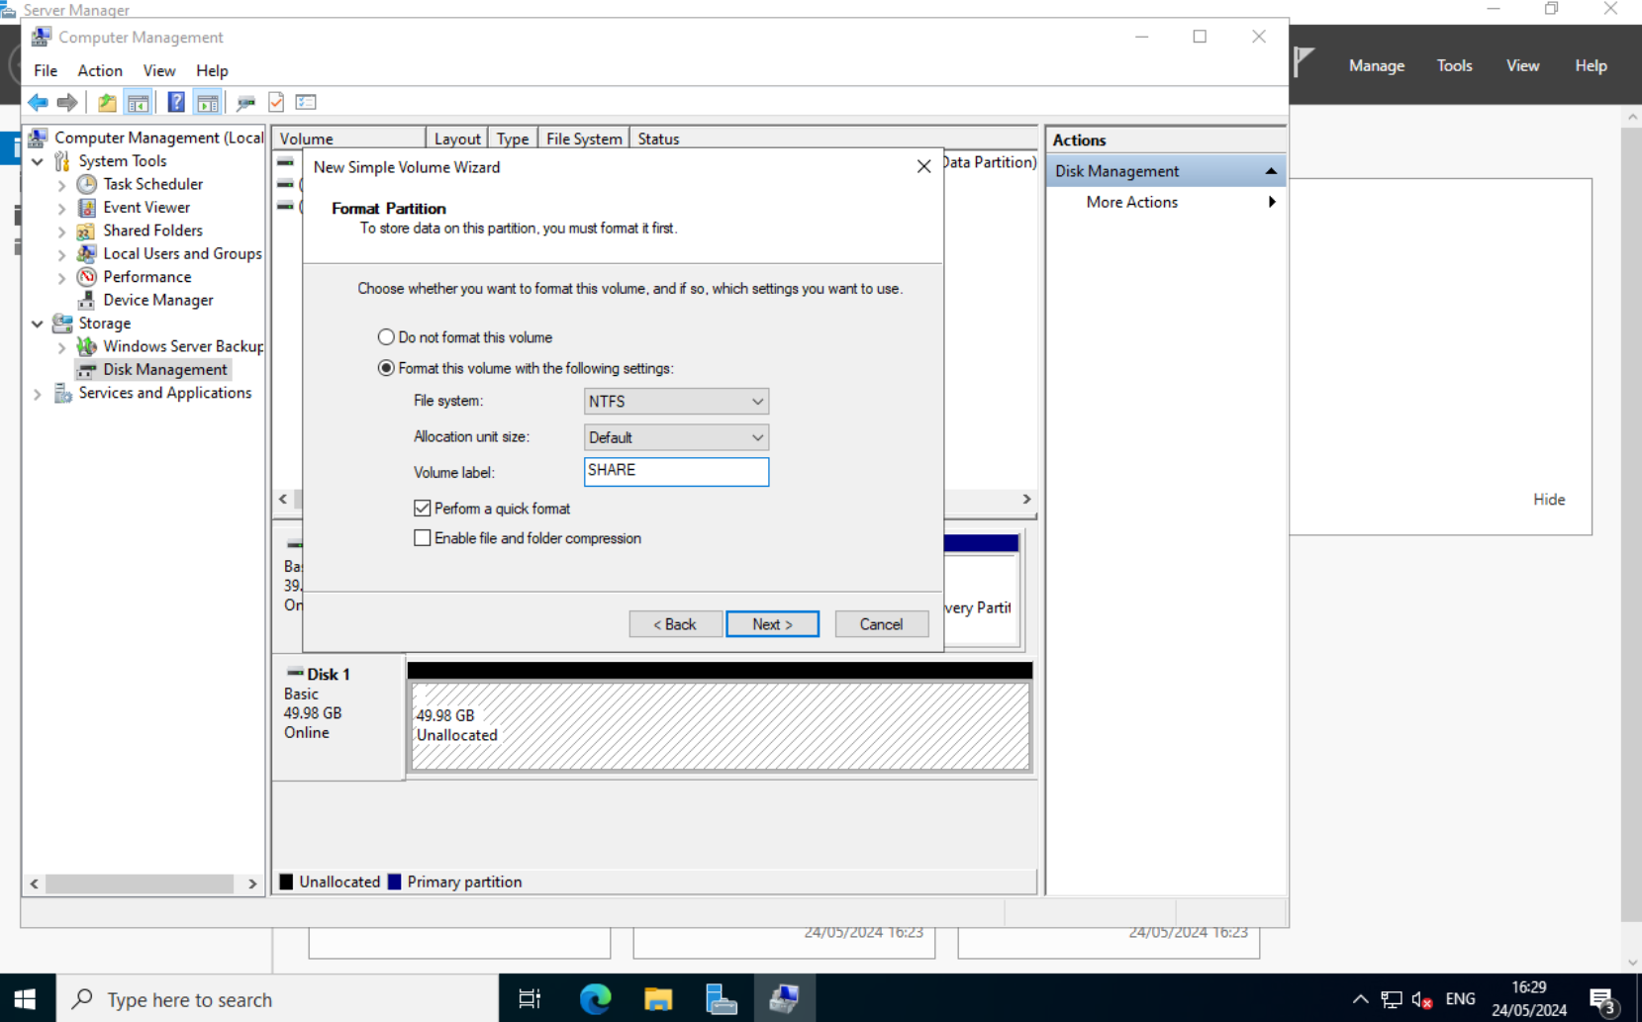Open the Windows Start menu
This screenshot has width=1642, height=1022.
click(26, 999)
